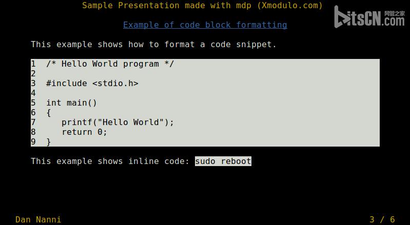Viewport: 410px width, 225px height.
Task: Click the '#include <stdio.h>' line
Action: [x=92, y=83]
